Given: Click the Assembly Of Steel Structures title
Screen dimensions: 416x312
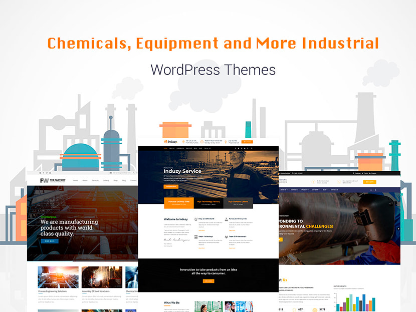Looking at the screenshot, I should click(x=96, y=291).
